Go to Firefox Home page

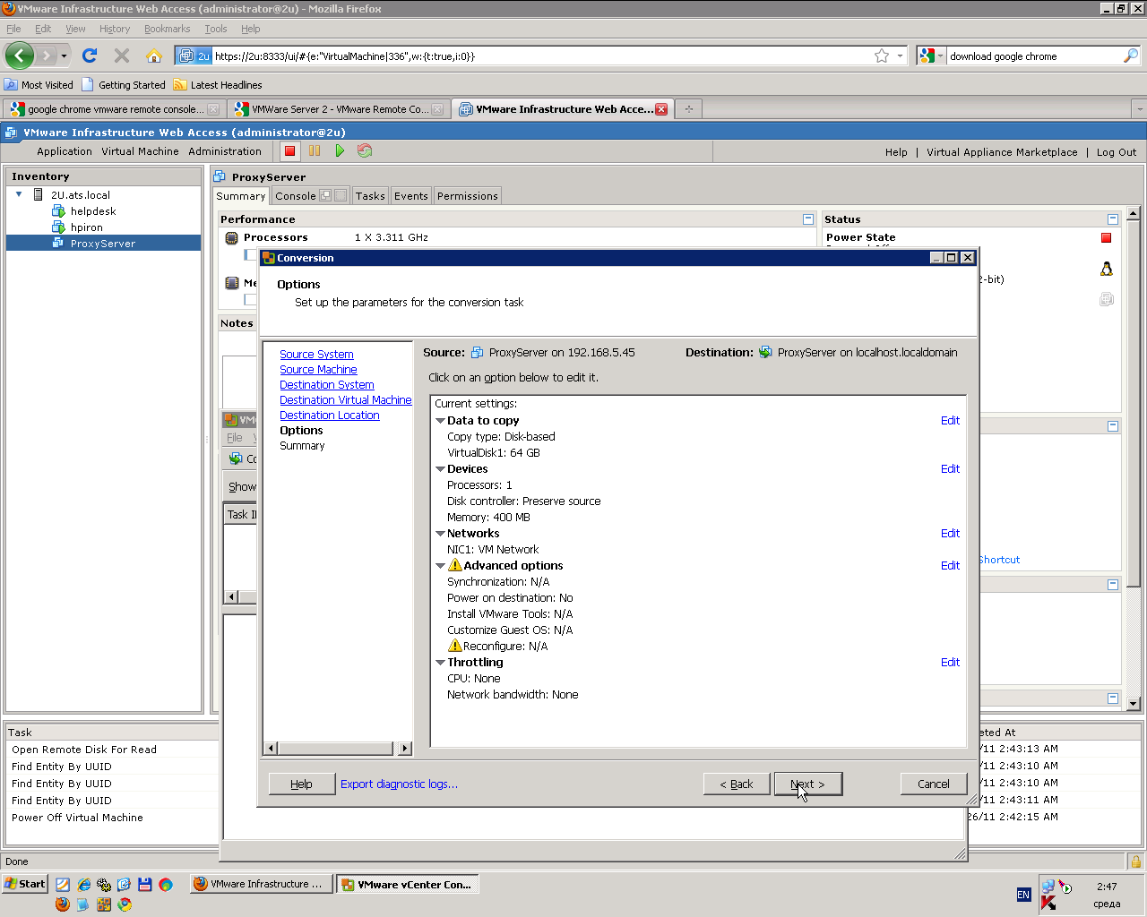coord(154,56)
